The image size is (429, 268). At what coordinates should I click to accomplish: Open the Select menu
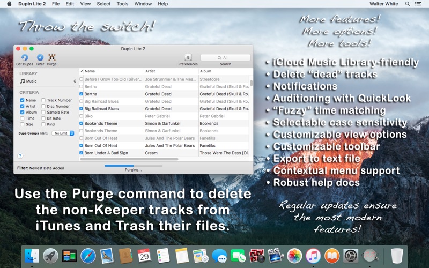[103, 4]
